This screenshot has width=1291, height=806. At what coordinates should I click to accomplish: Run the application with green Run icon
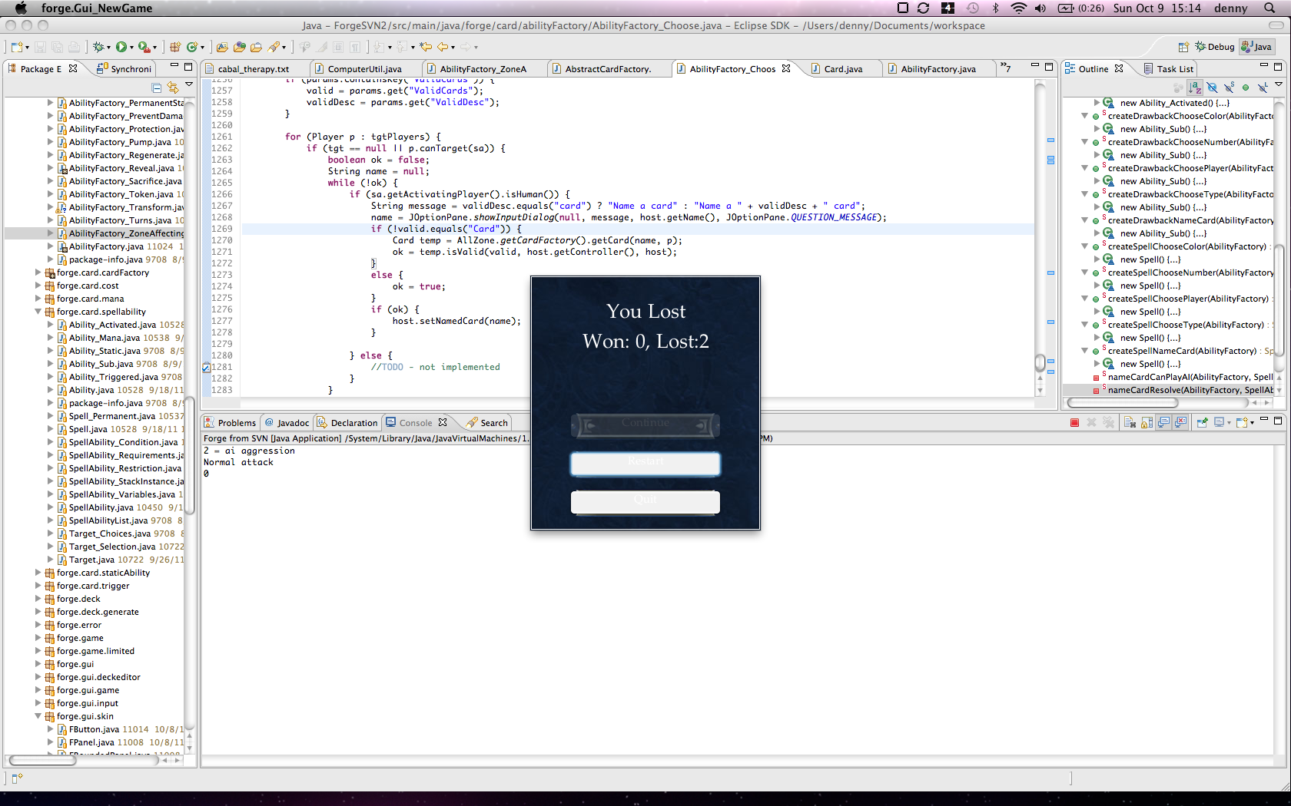pyautogui.click(x=121, y=47)
